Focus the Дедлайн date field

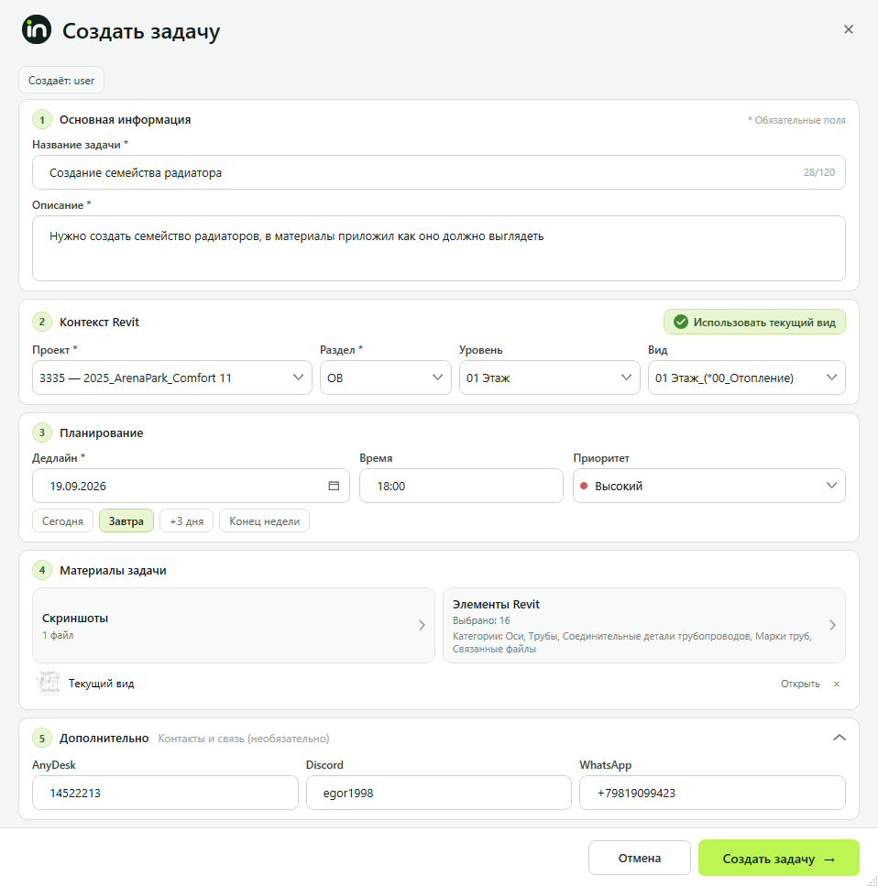[191, 486]
